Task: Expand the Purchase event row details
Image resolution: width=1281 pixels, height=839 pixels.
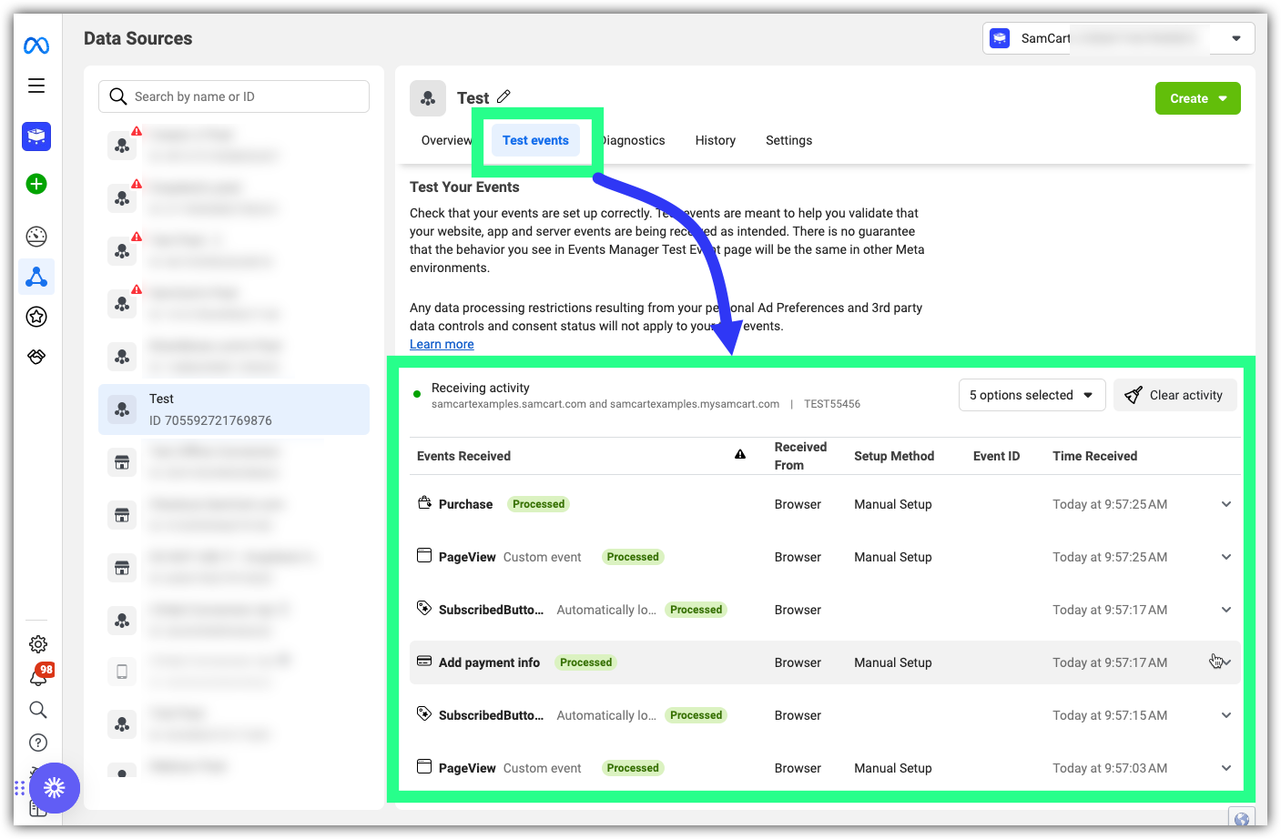Action: [1225, 503]
